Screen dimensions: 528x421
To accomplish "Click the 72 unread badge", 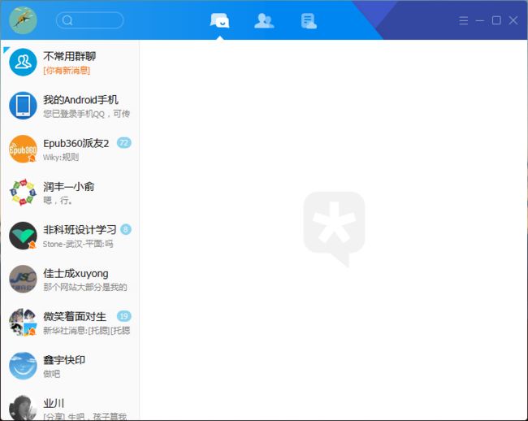I will coord(124,143).
